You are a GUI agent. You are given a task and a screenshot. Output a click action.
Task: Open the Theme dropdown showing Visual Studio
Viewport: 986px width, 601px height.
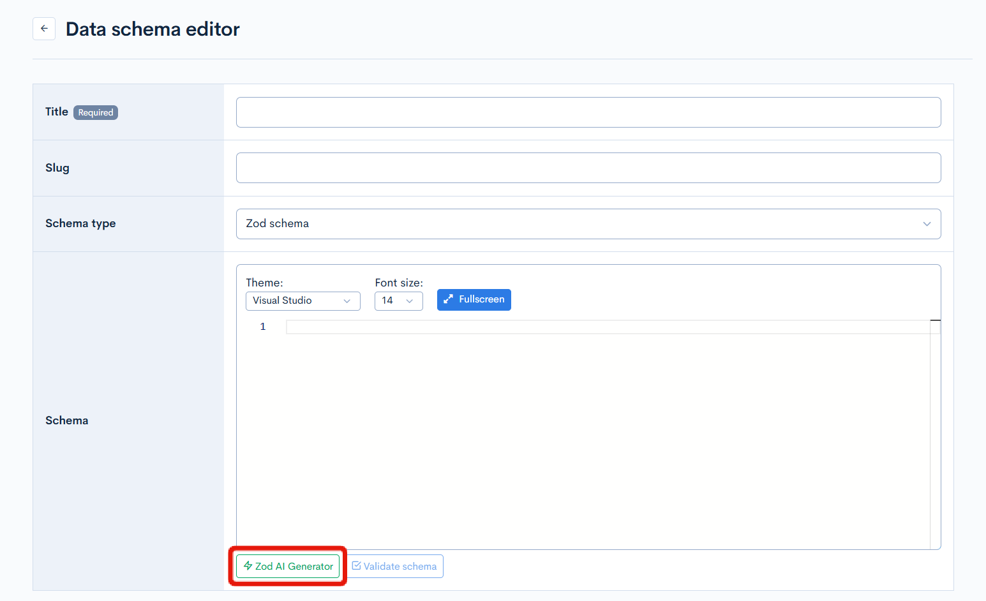(303, 301)
